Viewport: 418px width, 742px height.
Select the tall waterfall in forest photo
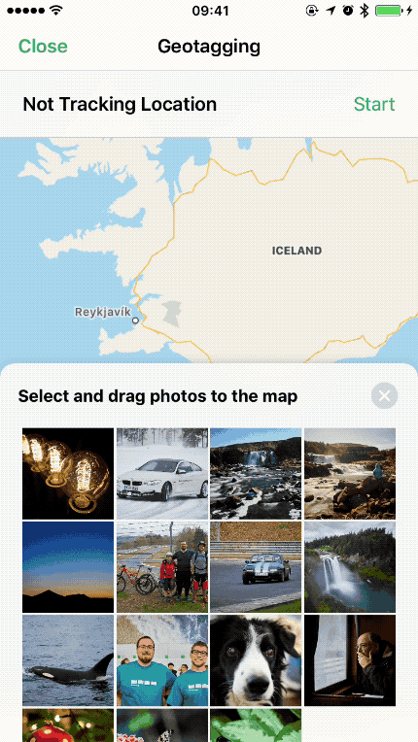coord(350,567)
